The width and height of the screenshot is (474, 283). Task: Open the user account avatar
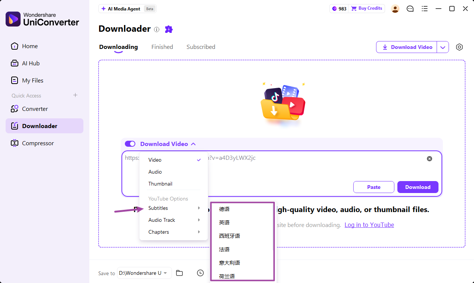point(395,9)
